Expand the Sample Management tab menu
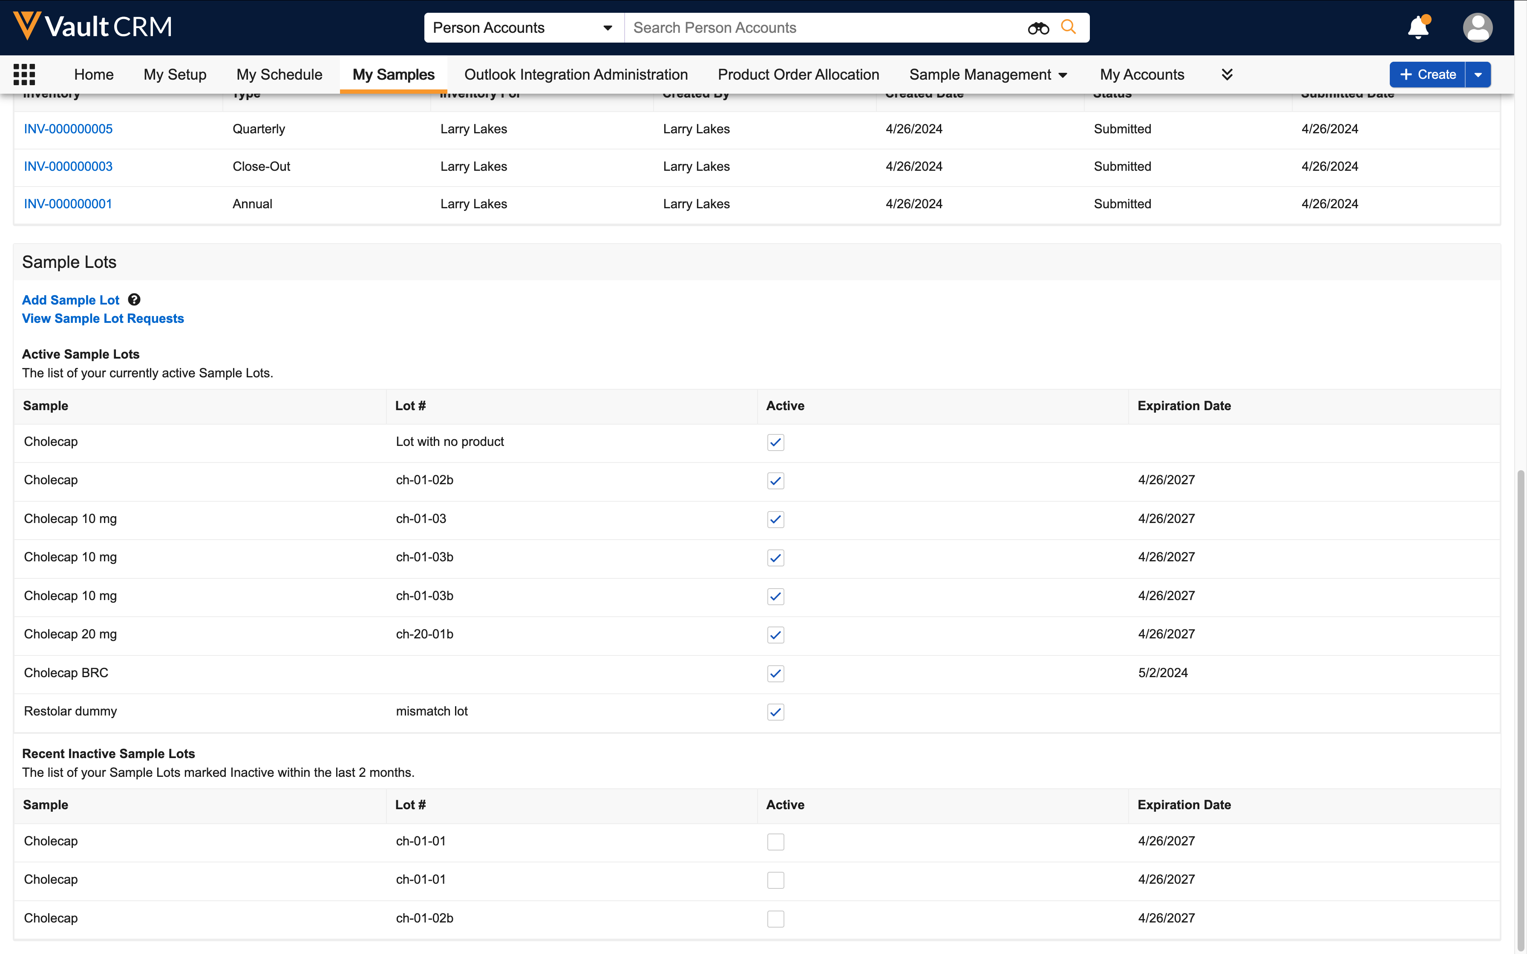The image size is (1527, 954). pyautogui.click(x=1063, y=75)
